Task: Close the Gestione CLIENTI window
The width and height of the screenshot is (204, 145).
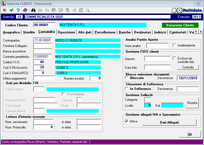Action: [198, 4]
